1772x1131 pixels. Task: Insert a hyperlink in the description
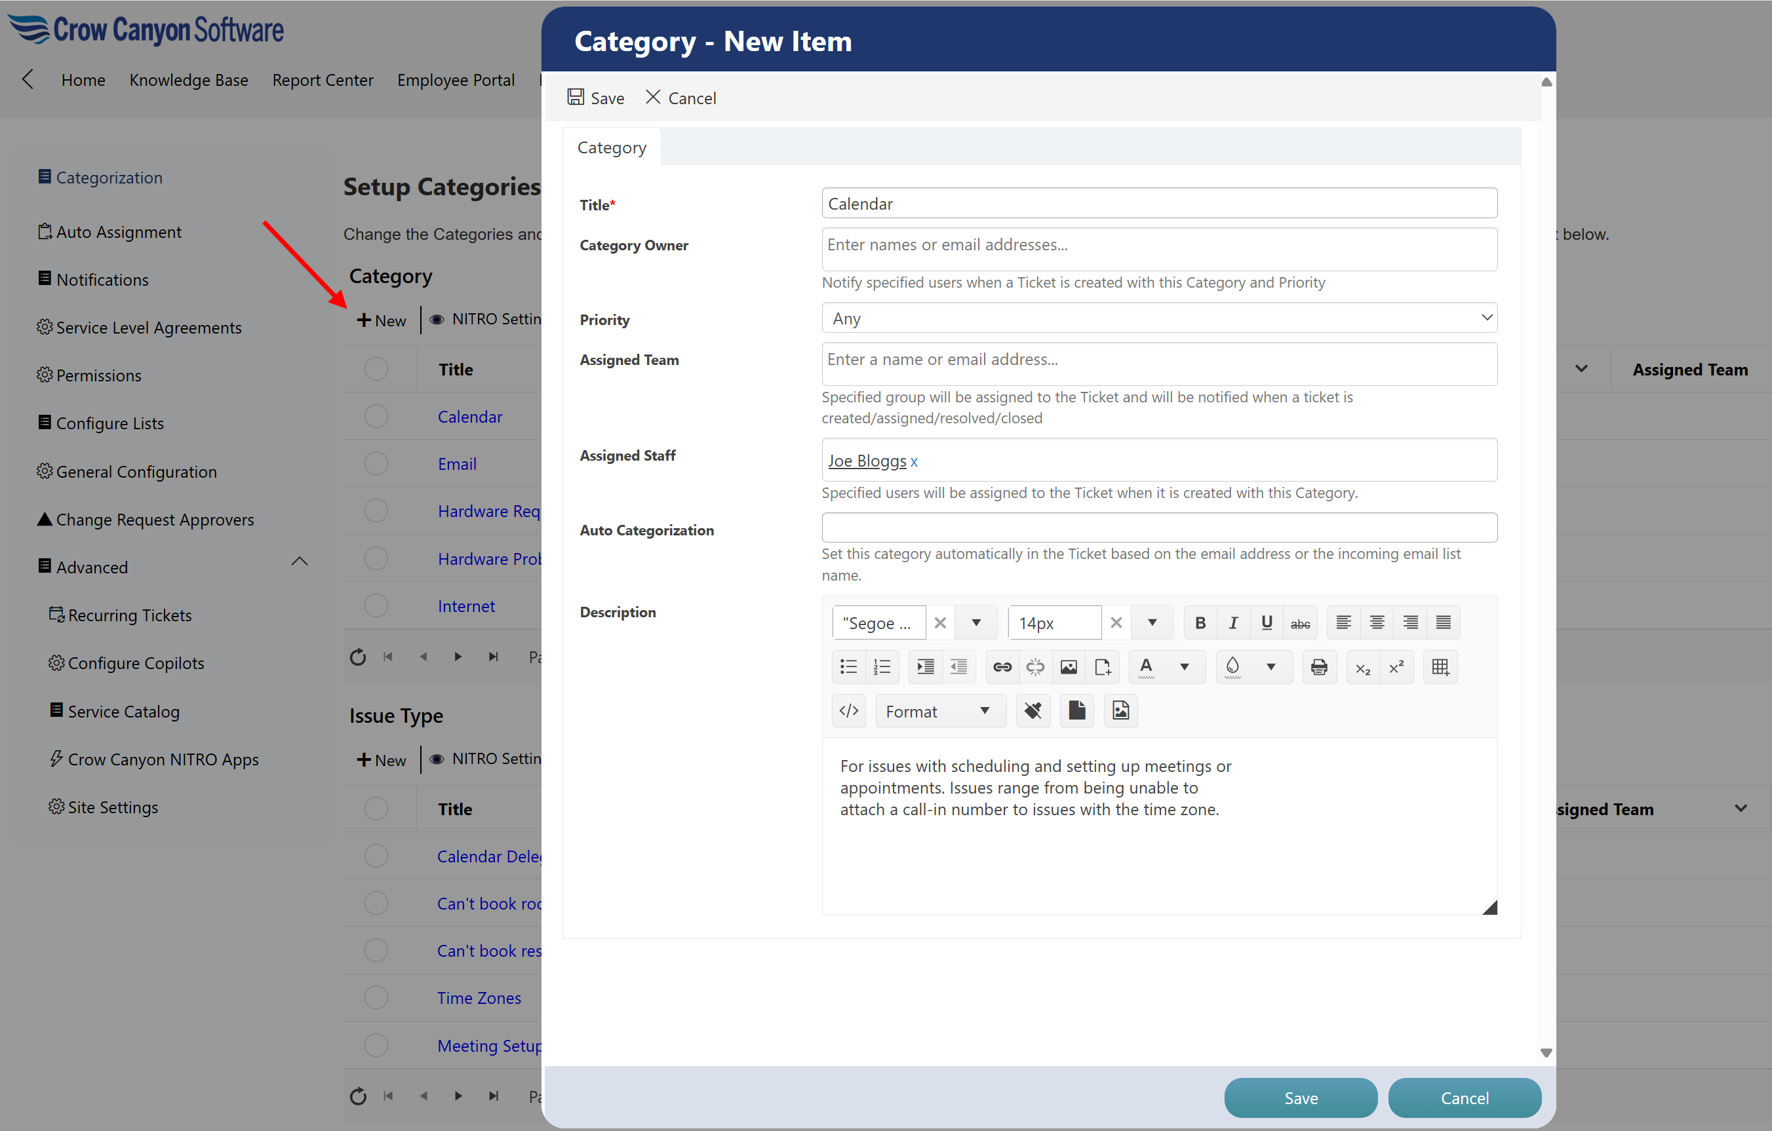pyautogui.click(x=1002, y=667)
